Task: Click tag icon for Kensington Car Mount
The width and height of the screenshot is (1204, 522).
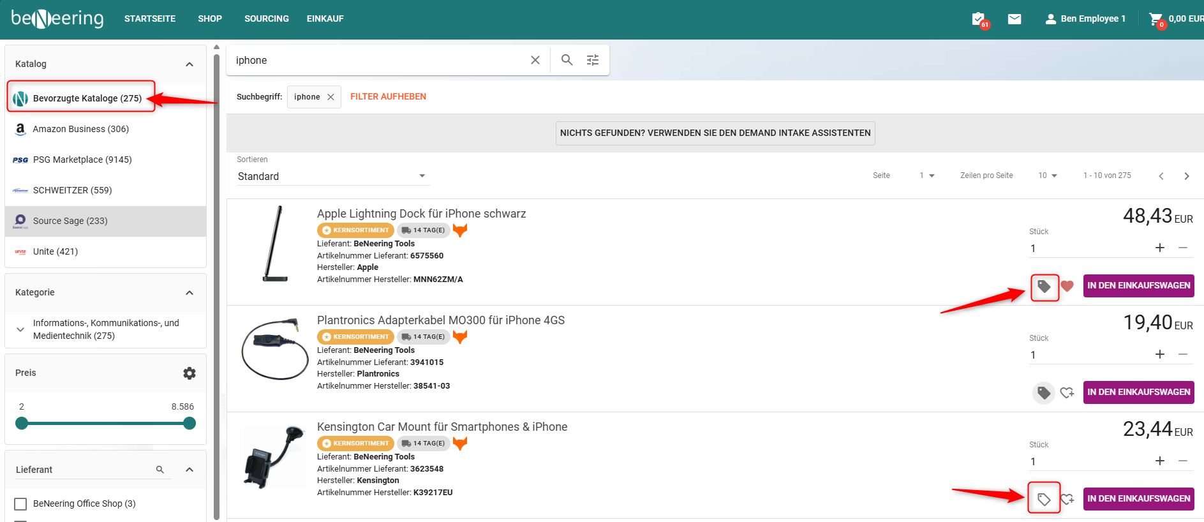Action: (1044, 499)
